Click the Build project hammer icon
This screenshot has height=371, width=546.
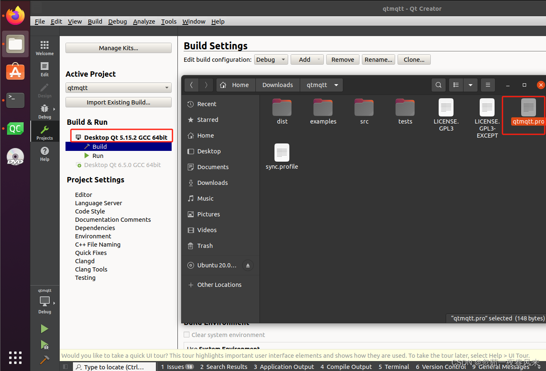click(44, 360)
